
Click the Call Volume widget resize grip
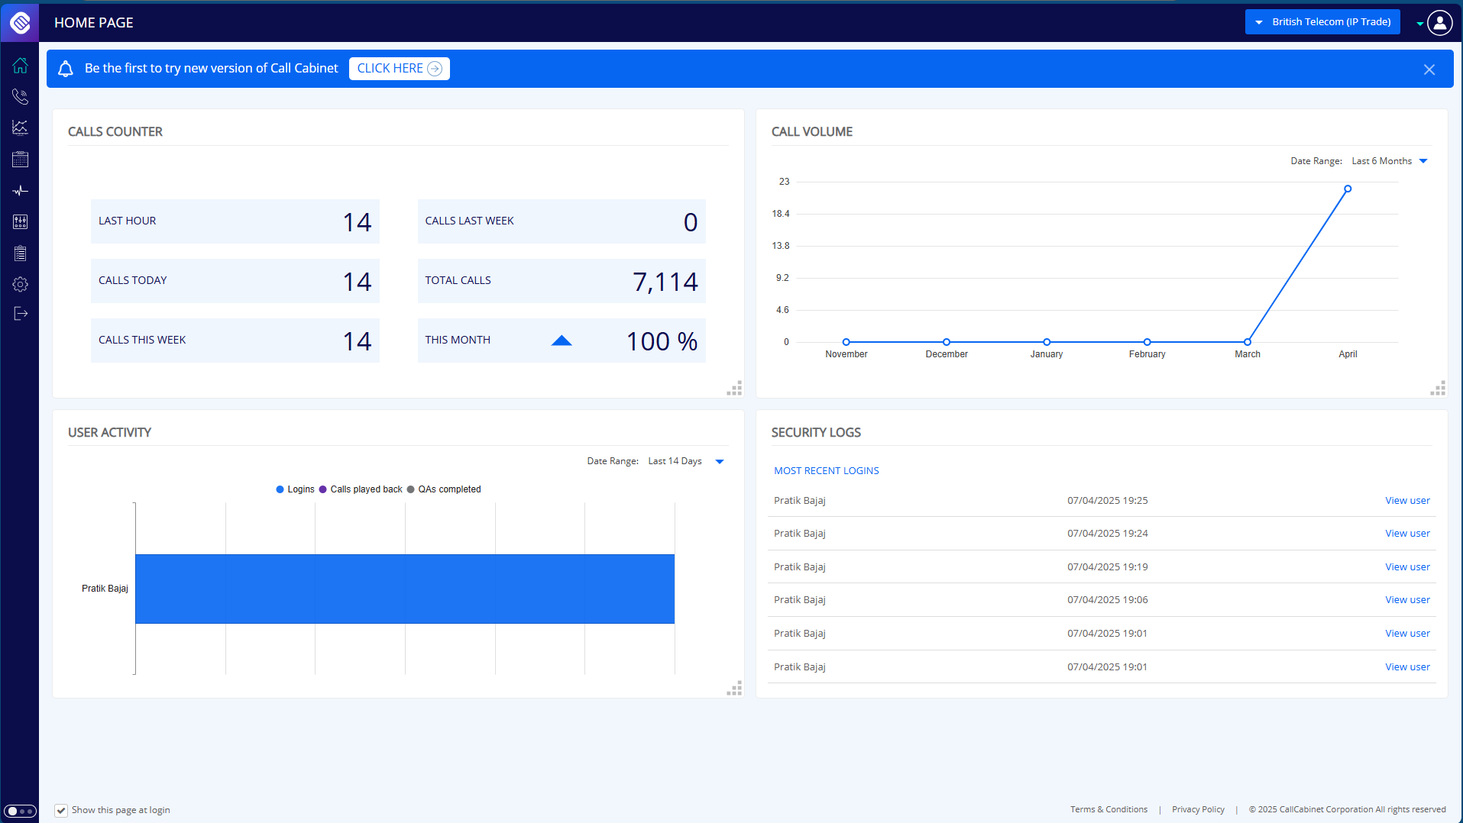point(1438,388)
